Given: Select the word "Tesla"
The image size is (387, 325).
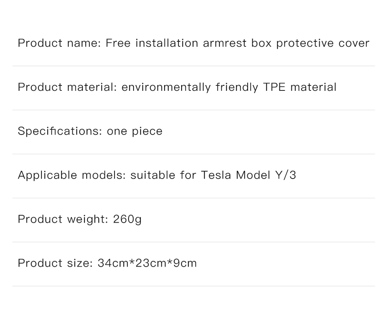Looking at the screenshot, I should click(x=216, y=175).
